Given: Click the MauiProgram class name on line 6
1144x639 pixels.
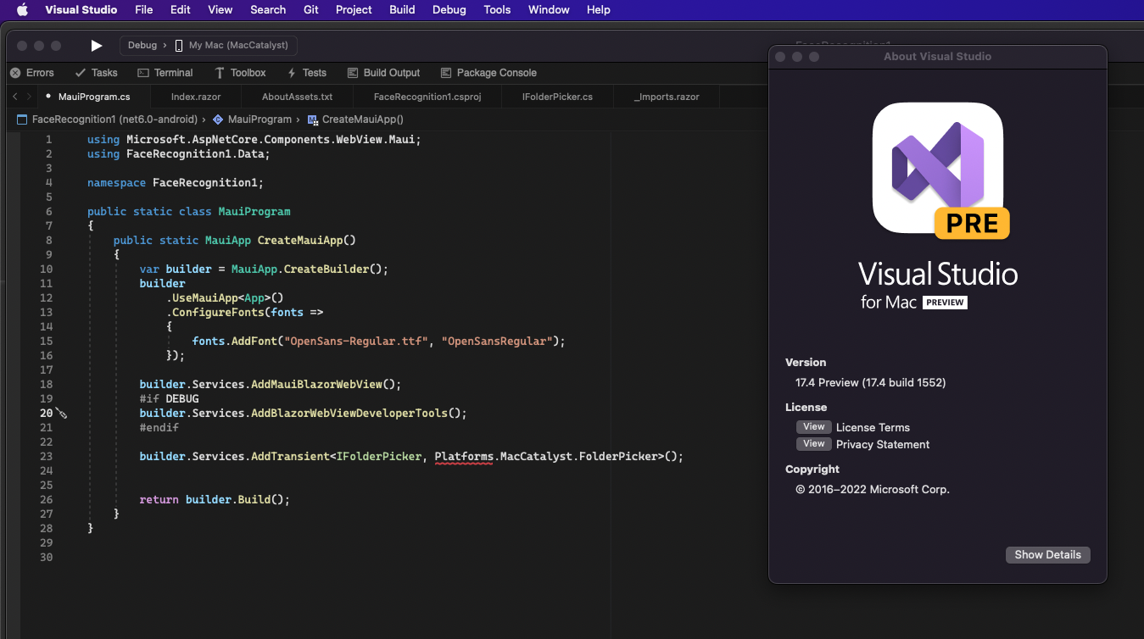Looking at the screenshot, I should (254, 212).
